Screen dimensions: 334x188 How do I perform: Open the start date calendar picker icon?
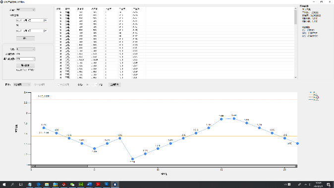pyautogui.click(x=45, y=20)
